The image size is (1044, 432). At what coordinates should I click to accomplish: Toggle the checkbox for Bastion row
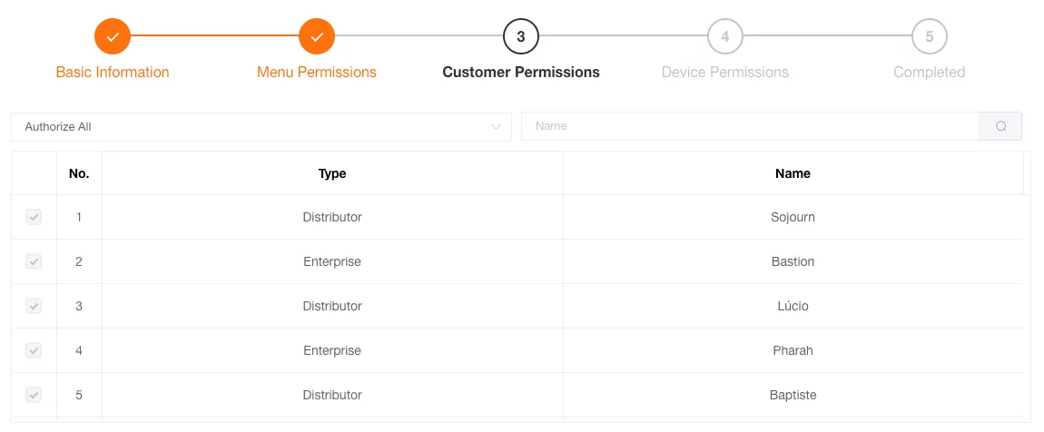click(34, 261)
